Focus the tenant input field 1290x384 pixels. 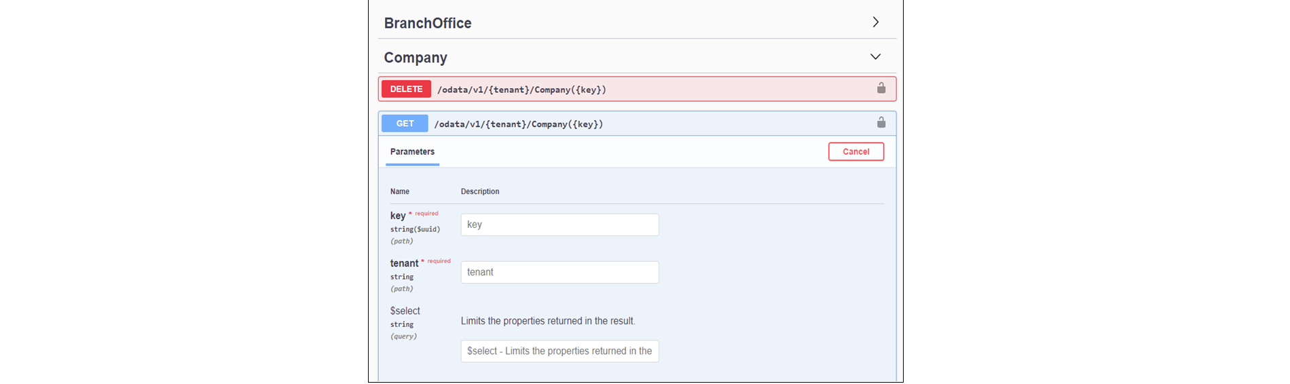coord(559,272)
